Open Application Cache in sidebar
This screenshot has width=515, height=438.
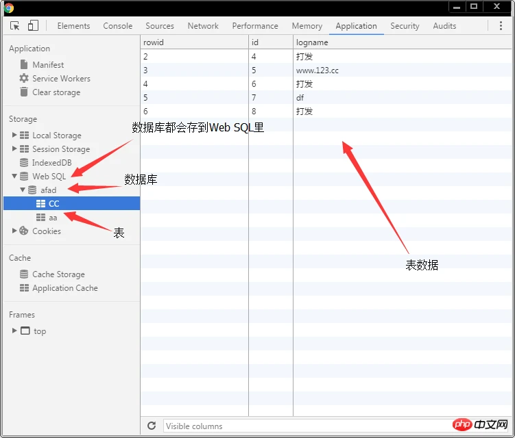pos(65,288)
